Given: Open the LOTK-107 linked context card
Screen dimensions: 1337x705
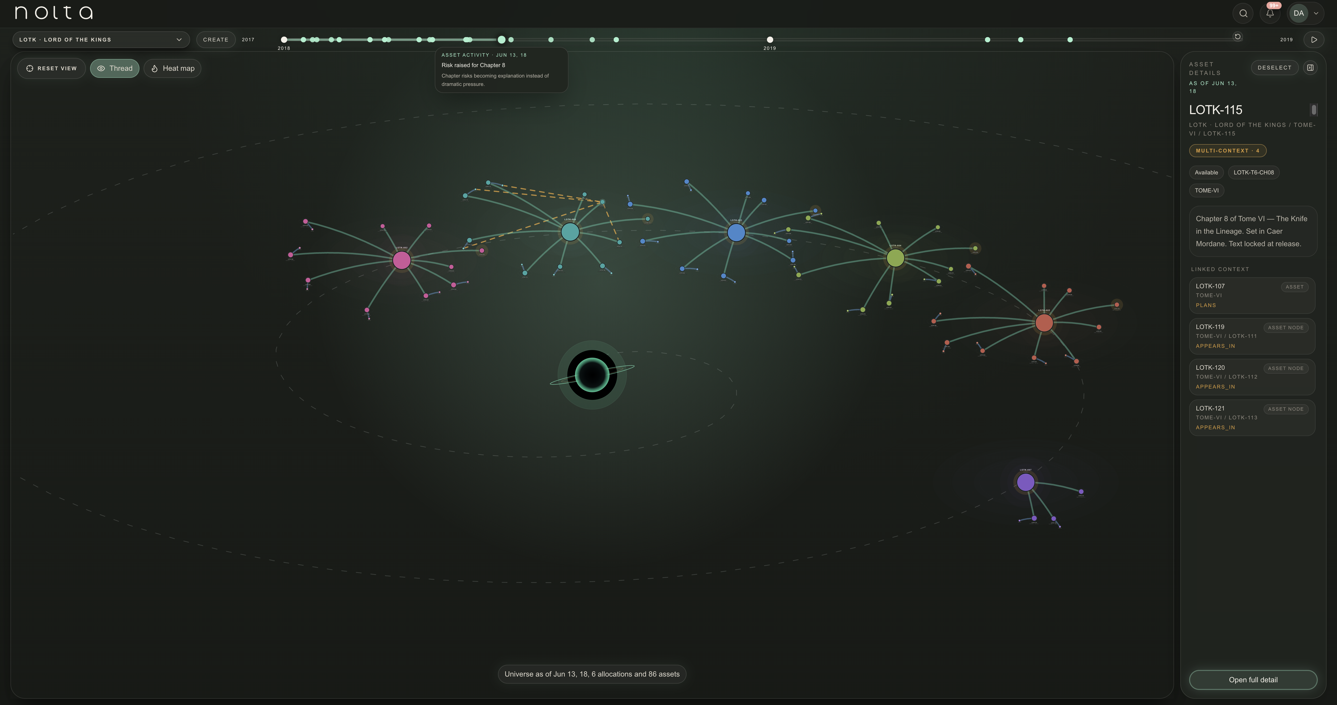Looking at the screenshot, I should 1252,295.
